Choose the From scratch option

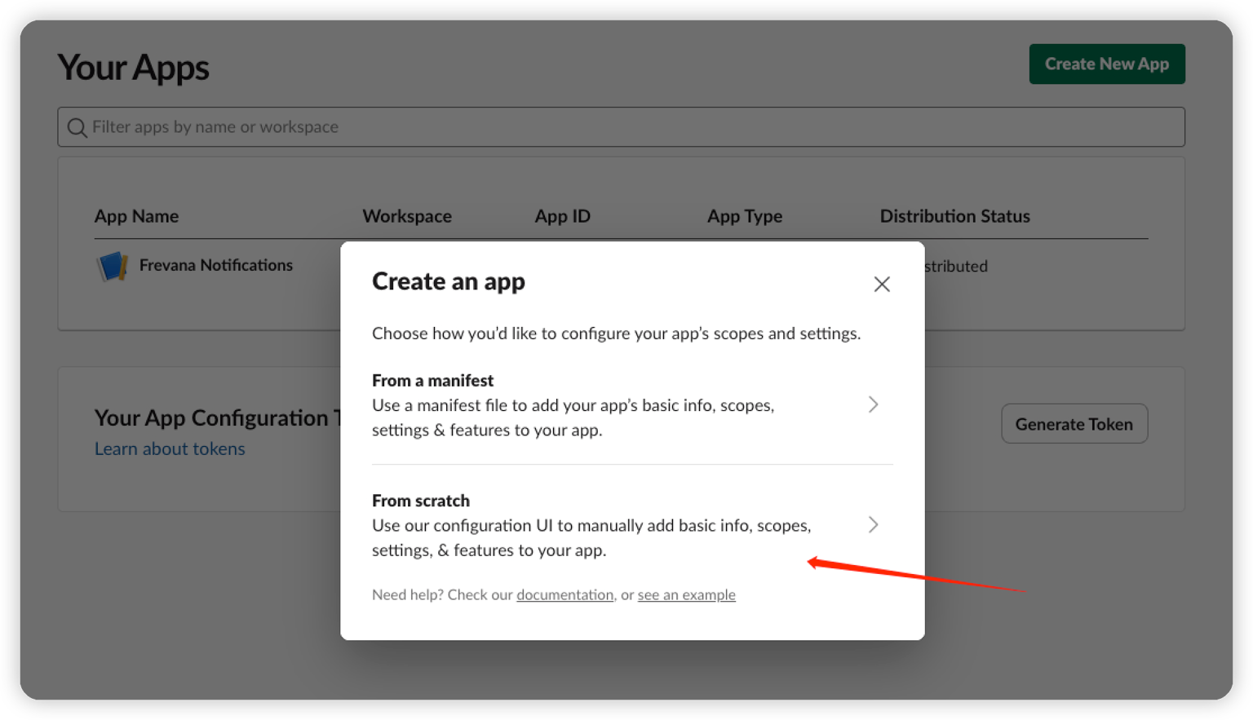[x=632, y=525]
